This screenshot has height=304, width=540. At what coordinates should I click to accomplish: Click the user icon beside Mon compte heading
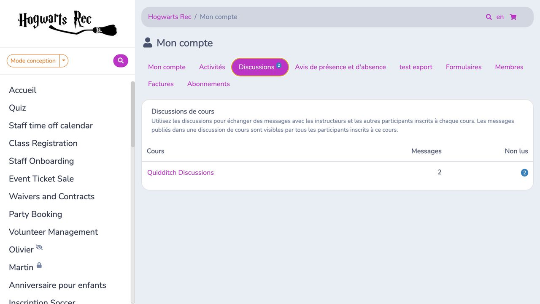point(147,43)
